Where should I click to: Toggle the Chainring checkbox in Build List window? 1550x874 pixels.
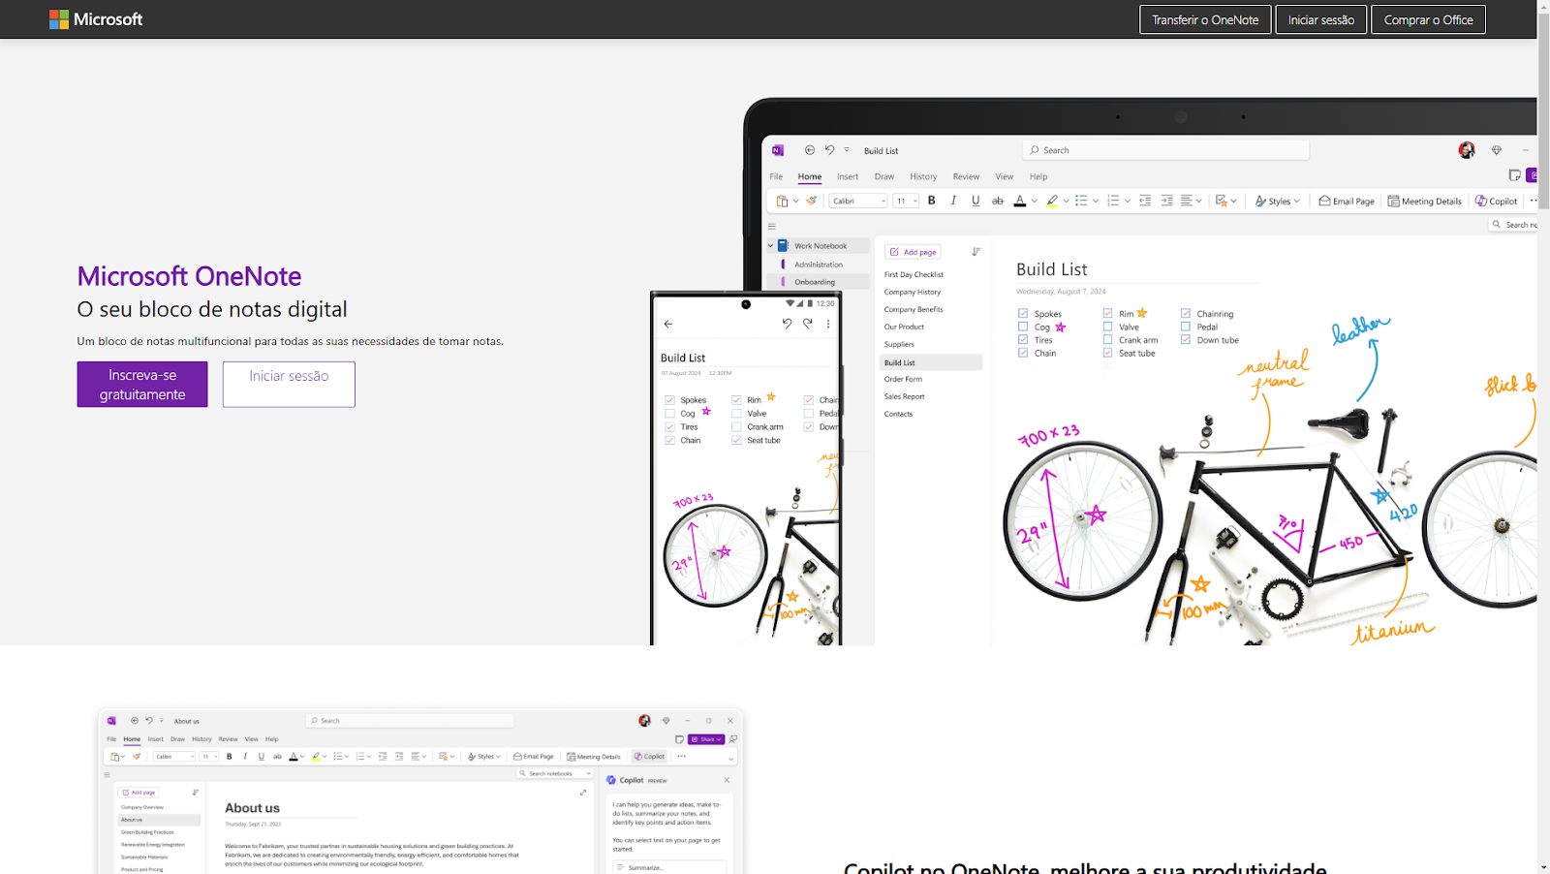click(x=1186, y=313)
